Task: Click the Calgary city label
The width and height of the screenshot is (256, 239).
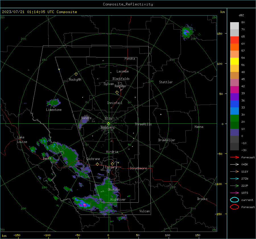Action: 111,167
